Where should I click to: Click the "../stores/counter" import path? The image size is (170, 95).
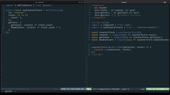145,27
